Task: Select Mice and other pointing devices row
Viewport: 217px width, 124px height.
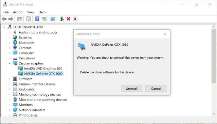Action: 43,99
